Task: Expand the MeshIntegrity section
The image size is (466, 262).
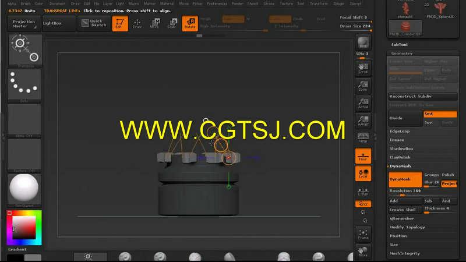Action: [404, 253]
